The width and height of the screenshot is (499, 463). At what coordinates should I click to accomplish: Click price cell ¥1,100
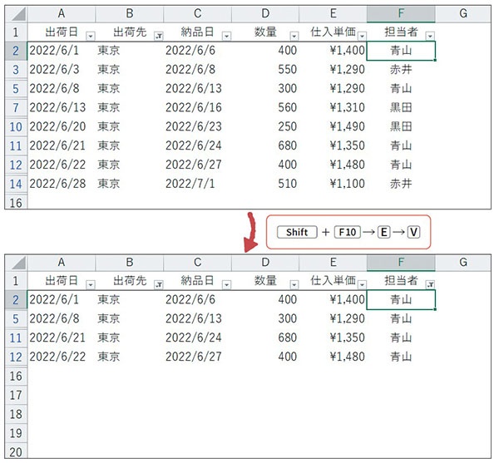(x=333, y=184)
